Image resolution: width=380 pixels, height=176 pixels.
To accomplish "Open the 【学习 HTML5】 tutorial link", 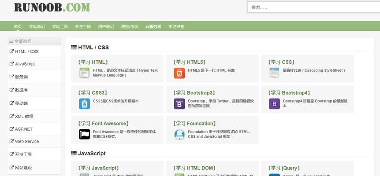I will click(190, 62).
